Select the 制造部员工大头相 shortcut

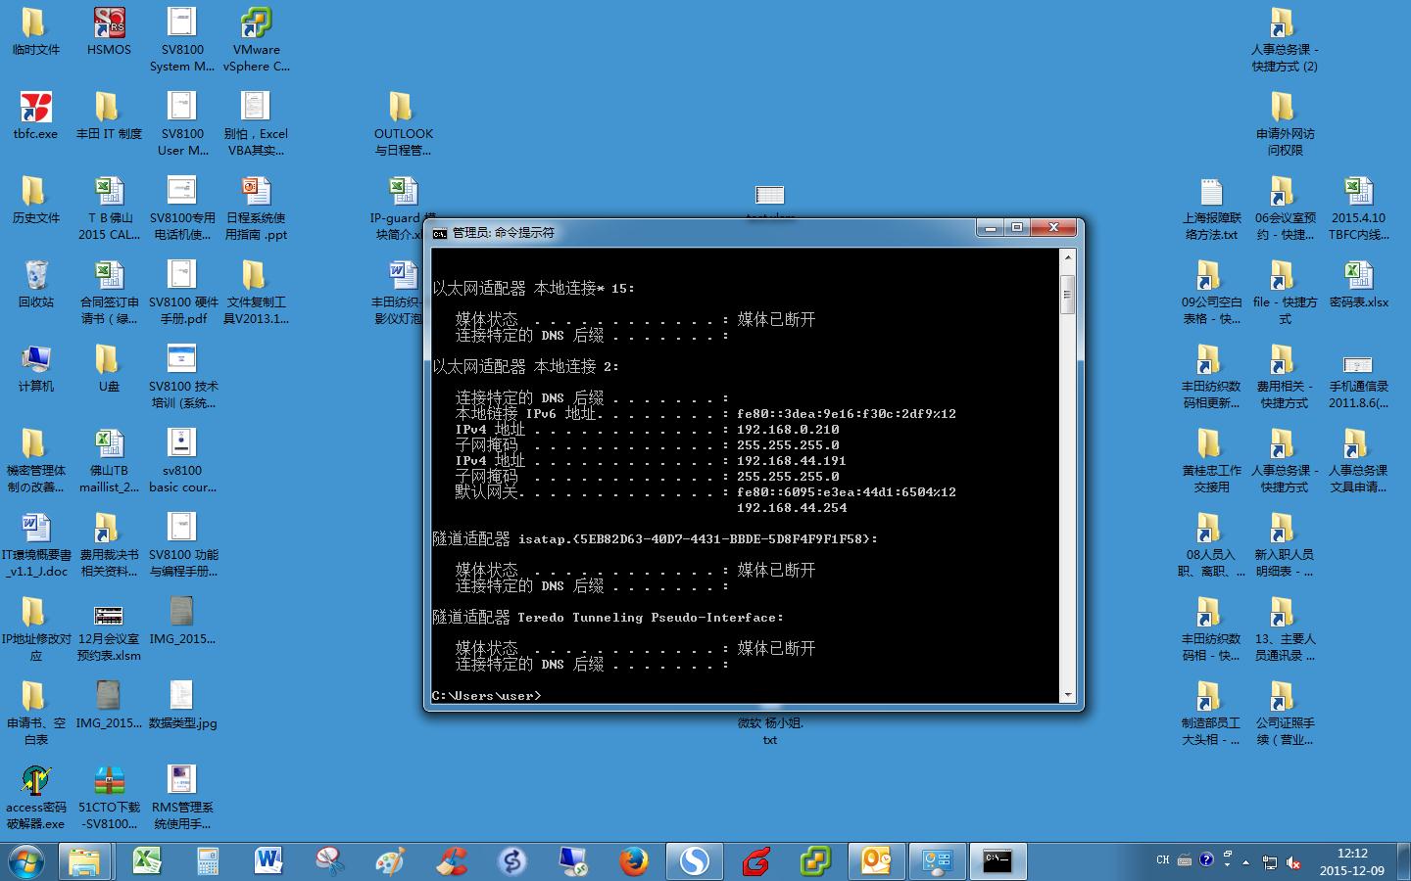click(x=1211, y=713)
